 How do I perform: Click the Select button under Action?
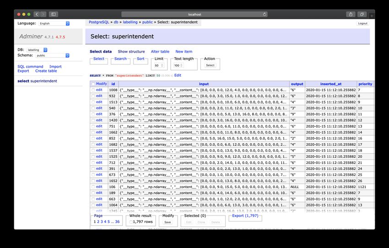pyautogui.click(x=210, y=65)
